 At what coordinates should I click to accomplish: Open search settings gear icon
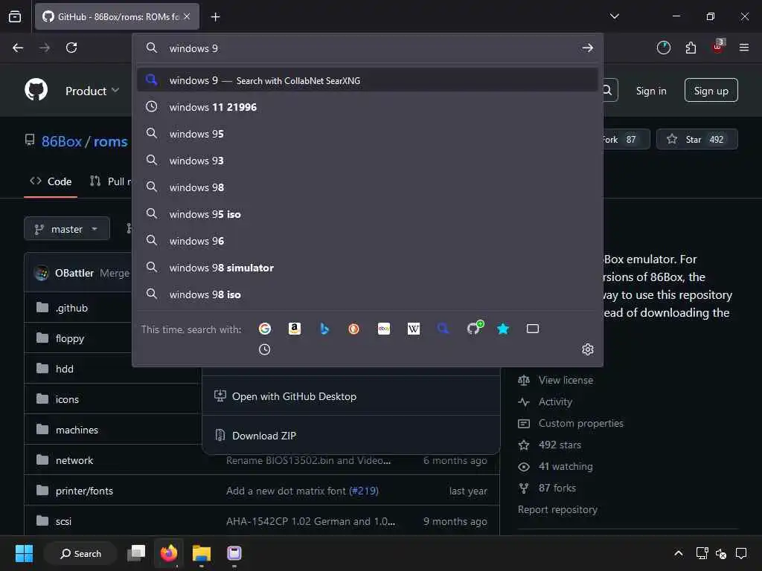click(x=588, y=349)
